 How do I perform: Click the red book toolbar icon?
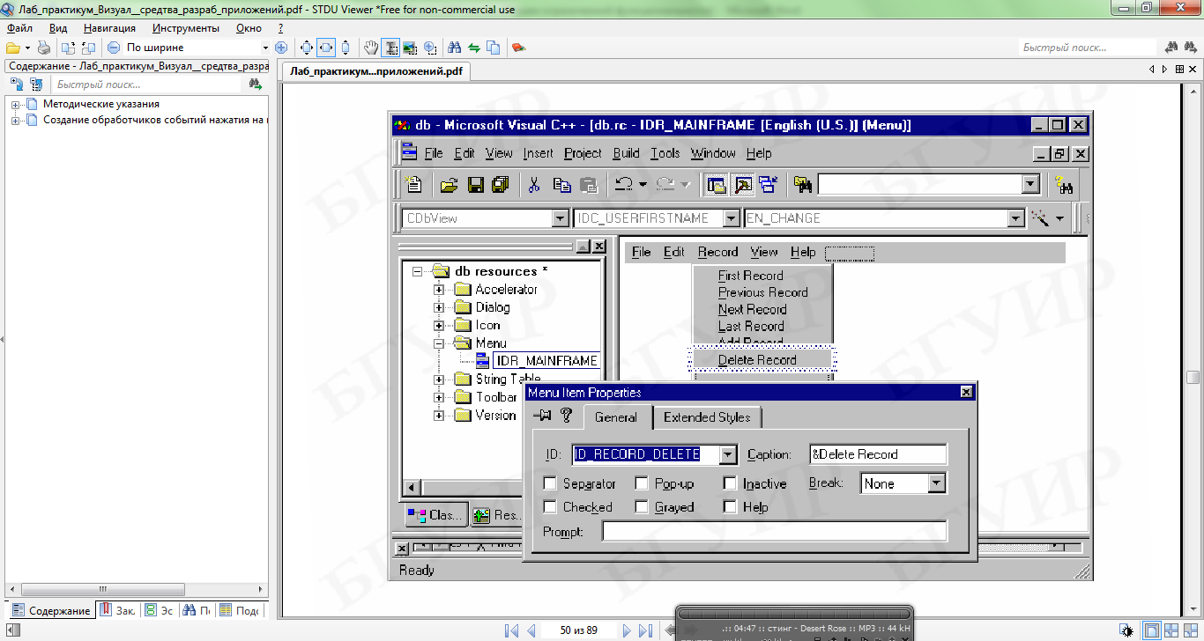(519, 48)
